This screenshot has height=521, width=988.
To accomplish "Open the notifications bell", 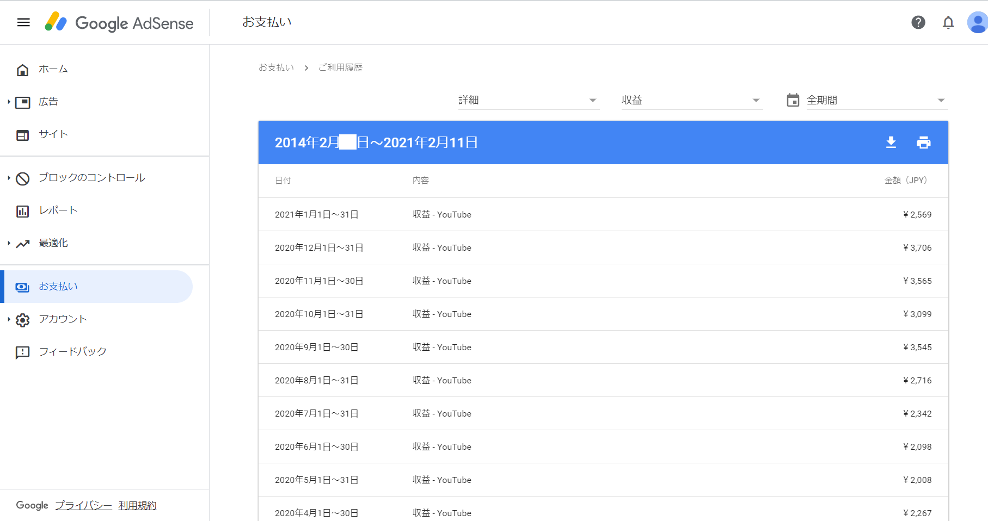I will [x=948, y=22].
